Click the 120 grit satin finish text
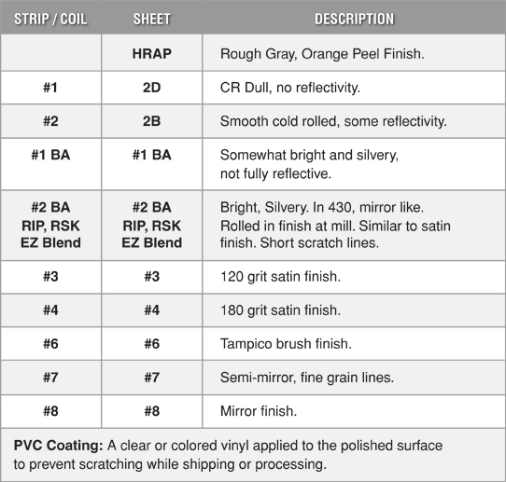This screenshot has width=506, height=482. pyautogui.click(x=280, y=277)
